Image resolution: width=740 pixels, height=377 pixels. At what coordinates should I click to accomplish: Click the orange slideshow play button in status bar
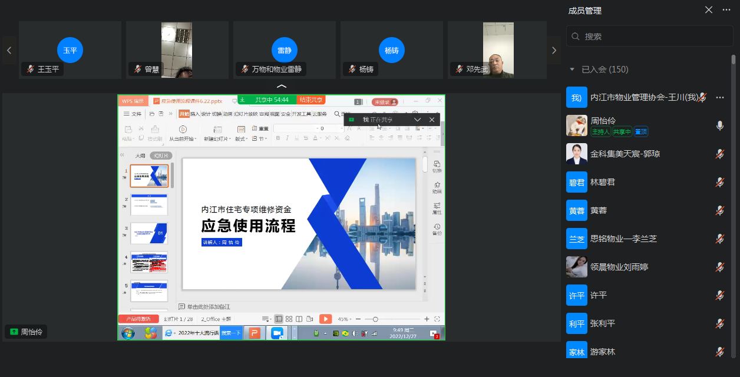[x=325, y=319]
